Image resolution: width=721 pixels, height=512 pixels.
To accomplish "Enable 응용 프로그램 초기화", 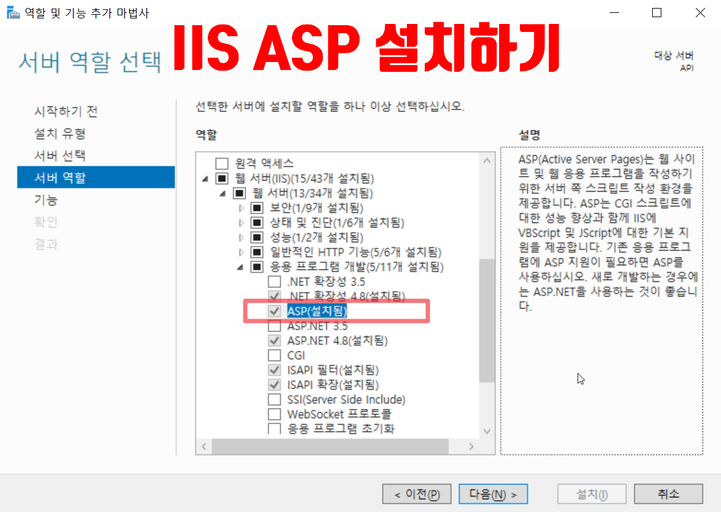I will tap(274, 429).
